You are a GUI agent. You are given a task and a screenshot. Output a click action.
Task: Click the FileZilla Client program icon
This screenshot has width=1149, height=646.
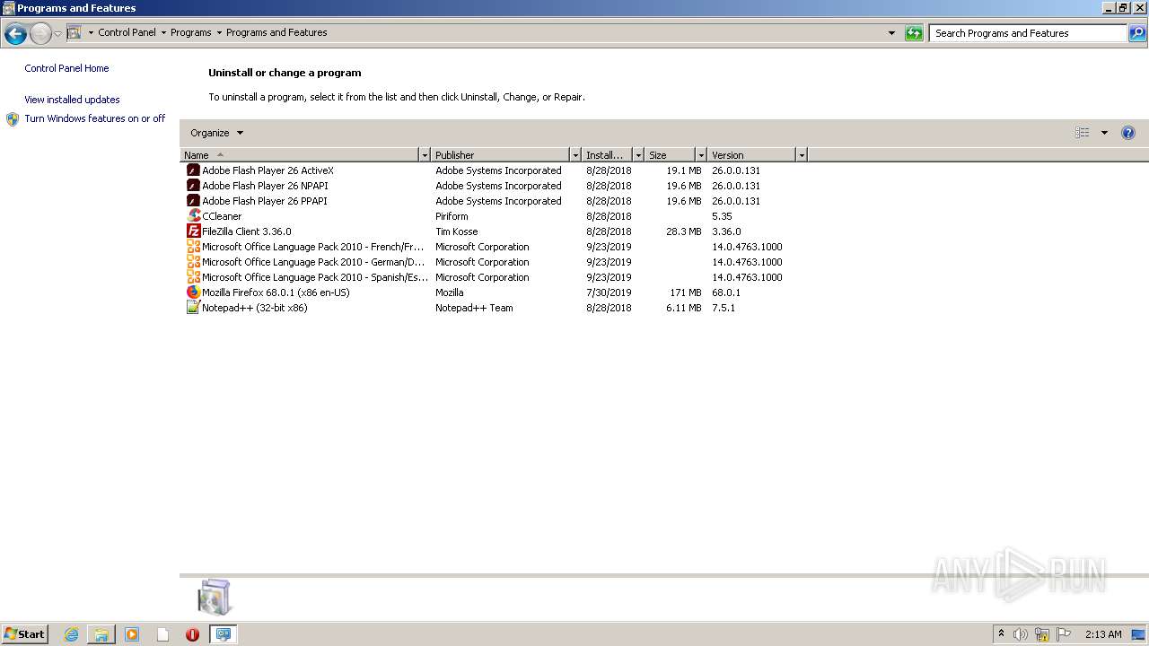tap(193, 231)
